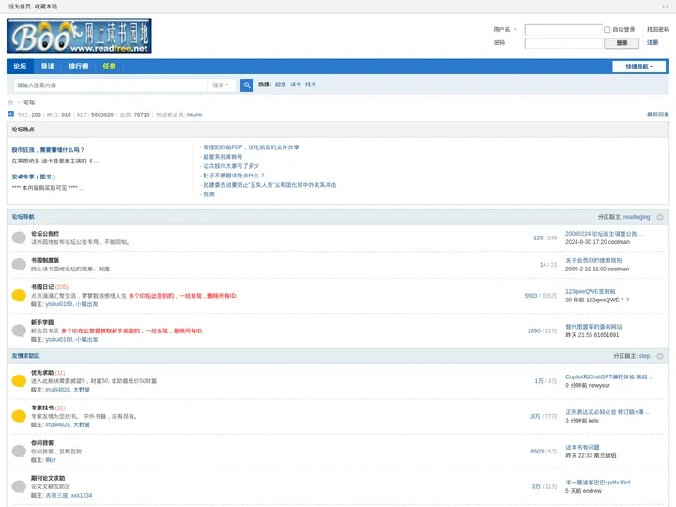Open the 安卓专享（图书）topic
This screenshot has height=507, width=676.
(34, 177)
